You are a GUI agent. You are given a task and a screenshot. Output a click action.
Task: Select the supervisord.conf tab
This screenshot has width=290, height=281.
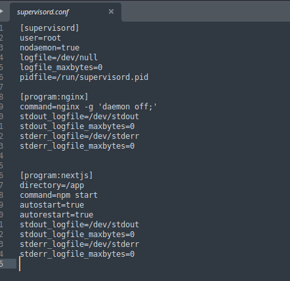point(66,12)
